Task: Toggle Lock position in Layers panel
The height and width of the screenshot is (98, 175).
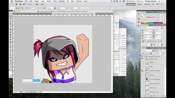Action: point(149,54)
